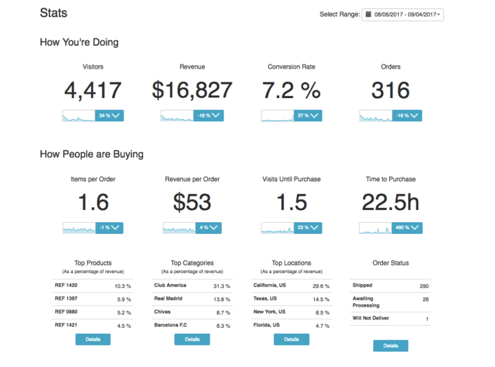Open Details under Order Status

click(x=390, y=346)
